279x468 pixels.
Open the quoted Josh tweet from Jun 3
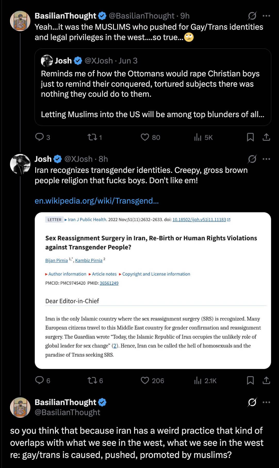click(x=153, y=87)
